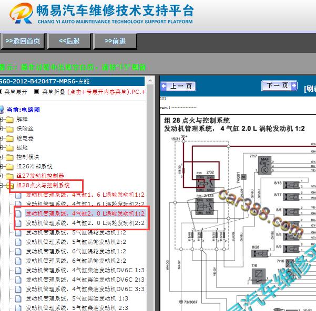Open 4气缸柴油发动机DV6C 2:3 entry

point(85,280)
